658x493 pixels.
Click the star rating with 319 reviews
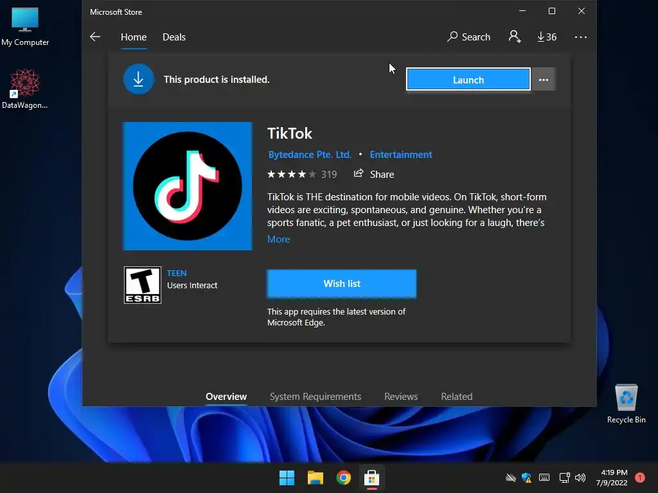click(302, 175)
